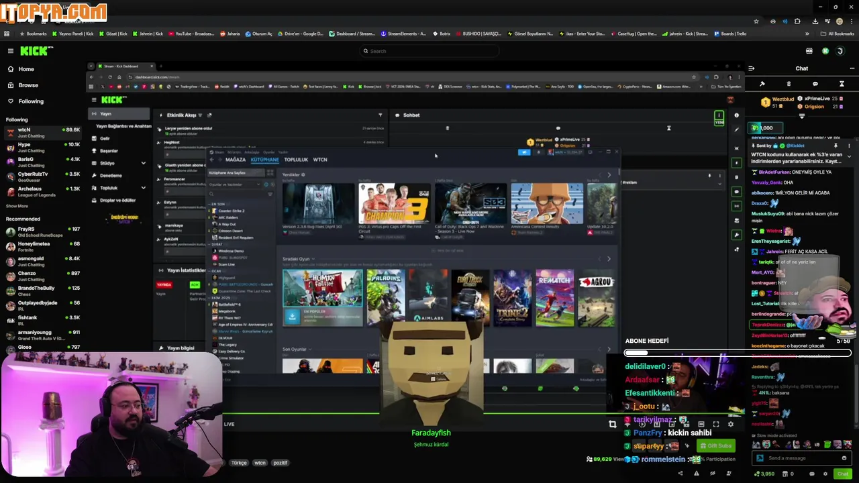Toggle the chat bubble widget in dashboard strip
This screenshot has width=859, height=483.
point(737,191)
